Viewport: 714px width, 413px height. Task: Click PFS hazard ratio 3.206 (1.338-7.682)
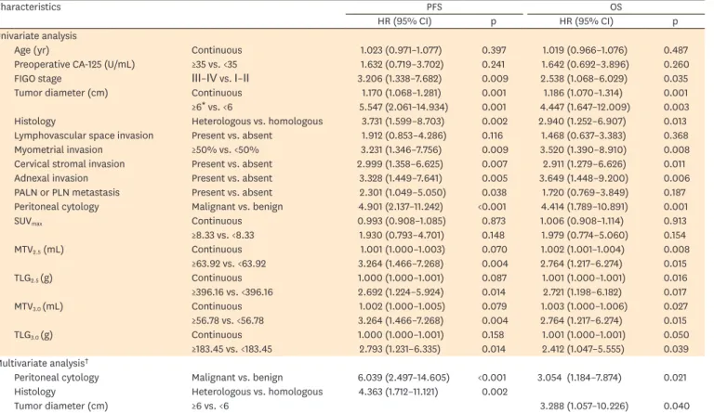[x=400, y=79]
